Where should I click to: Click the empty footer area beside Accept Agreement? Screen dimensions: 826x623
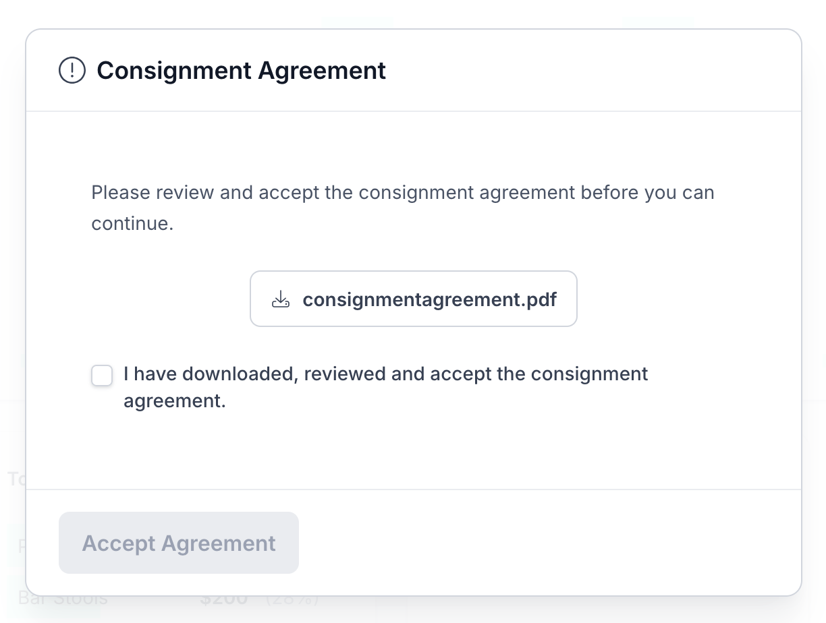[540, 543]
